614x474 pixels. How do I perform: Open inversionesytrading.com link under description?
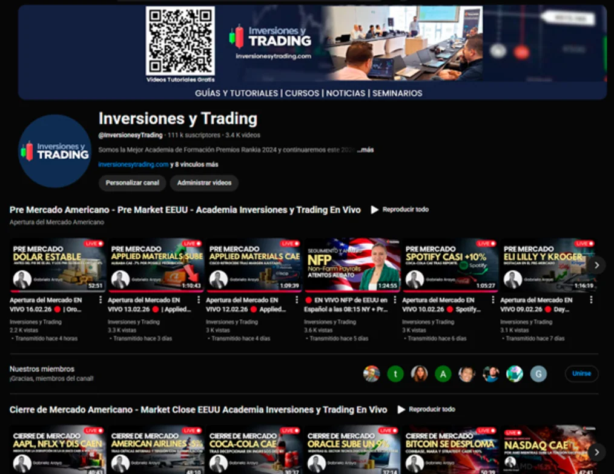(134, 165)
